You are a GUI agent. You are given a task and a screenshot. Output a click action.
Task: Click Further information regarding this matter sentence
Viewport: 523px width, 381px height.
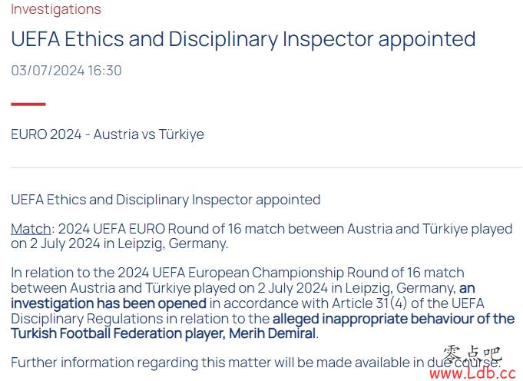point(256,363)
